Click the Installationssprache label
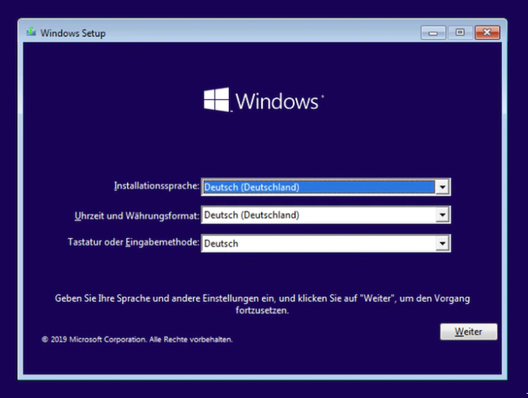Image resolution: width=528 pixels, height=398 pixels. pos(156,186)
